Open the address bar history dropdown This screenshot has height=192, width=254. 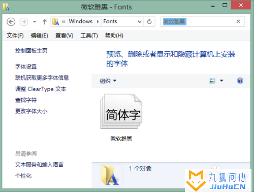tap(140, 22)
